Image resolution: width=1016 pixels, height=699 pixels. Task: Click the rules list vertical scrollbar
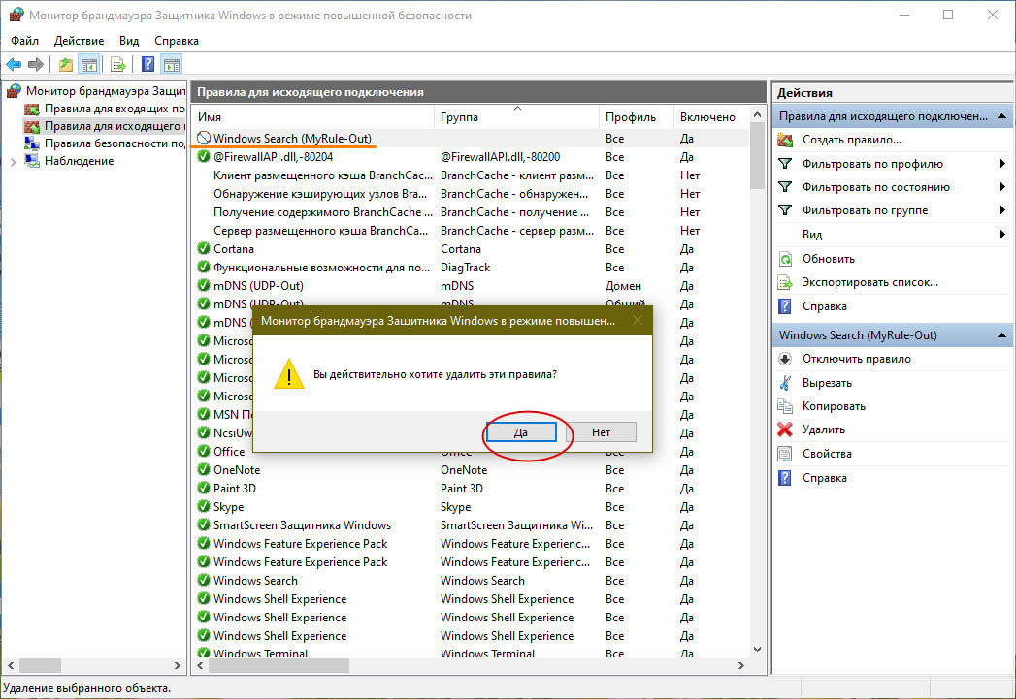[757, 388]
